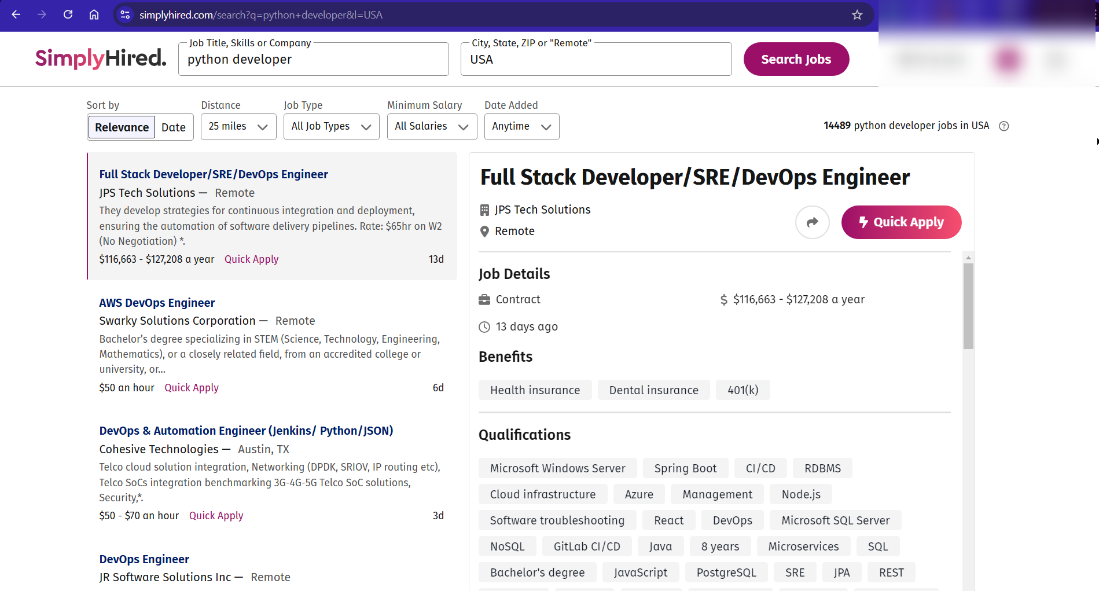Expand the All Job Types dropdown

click(x=331, y=126)
